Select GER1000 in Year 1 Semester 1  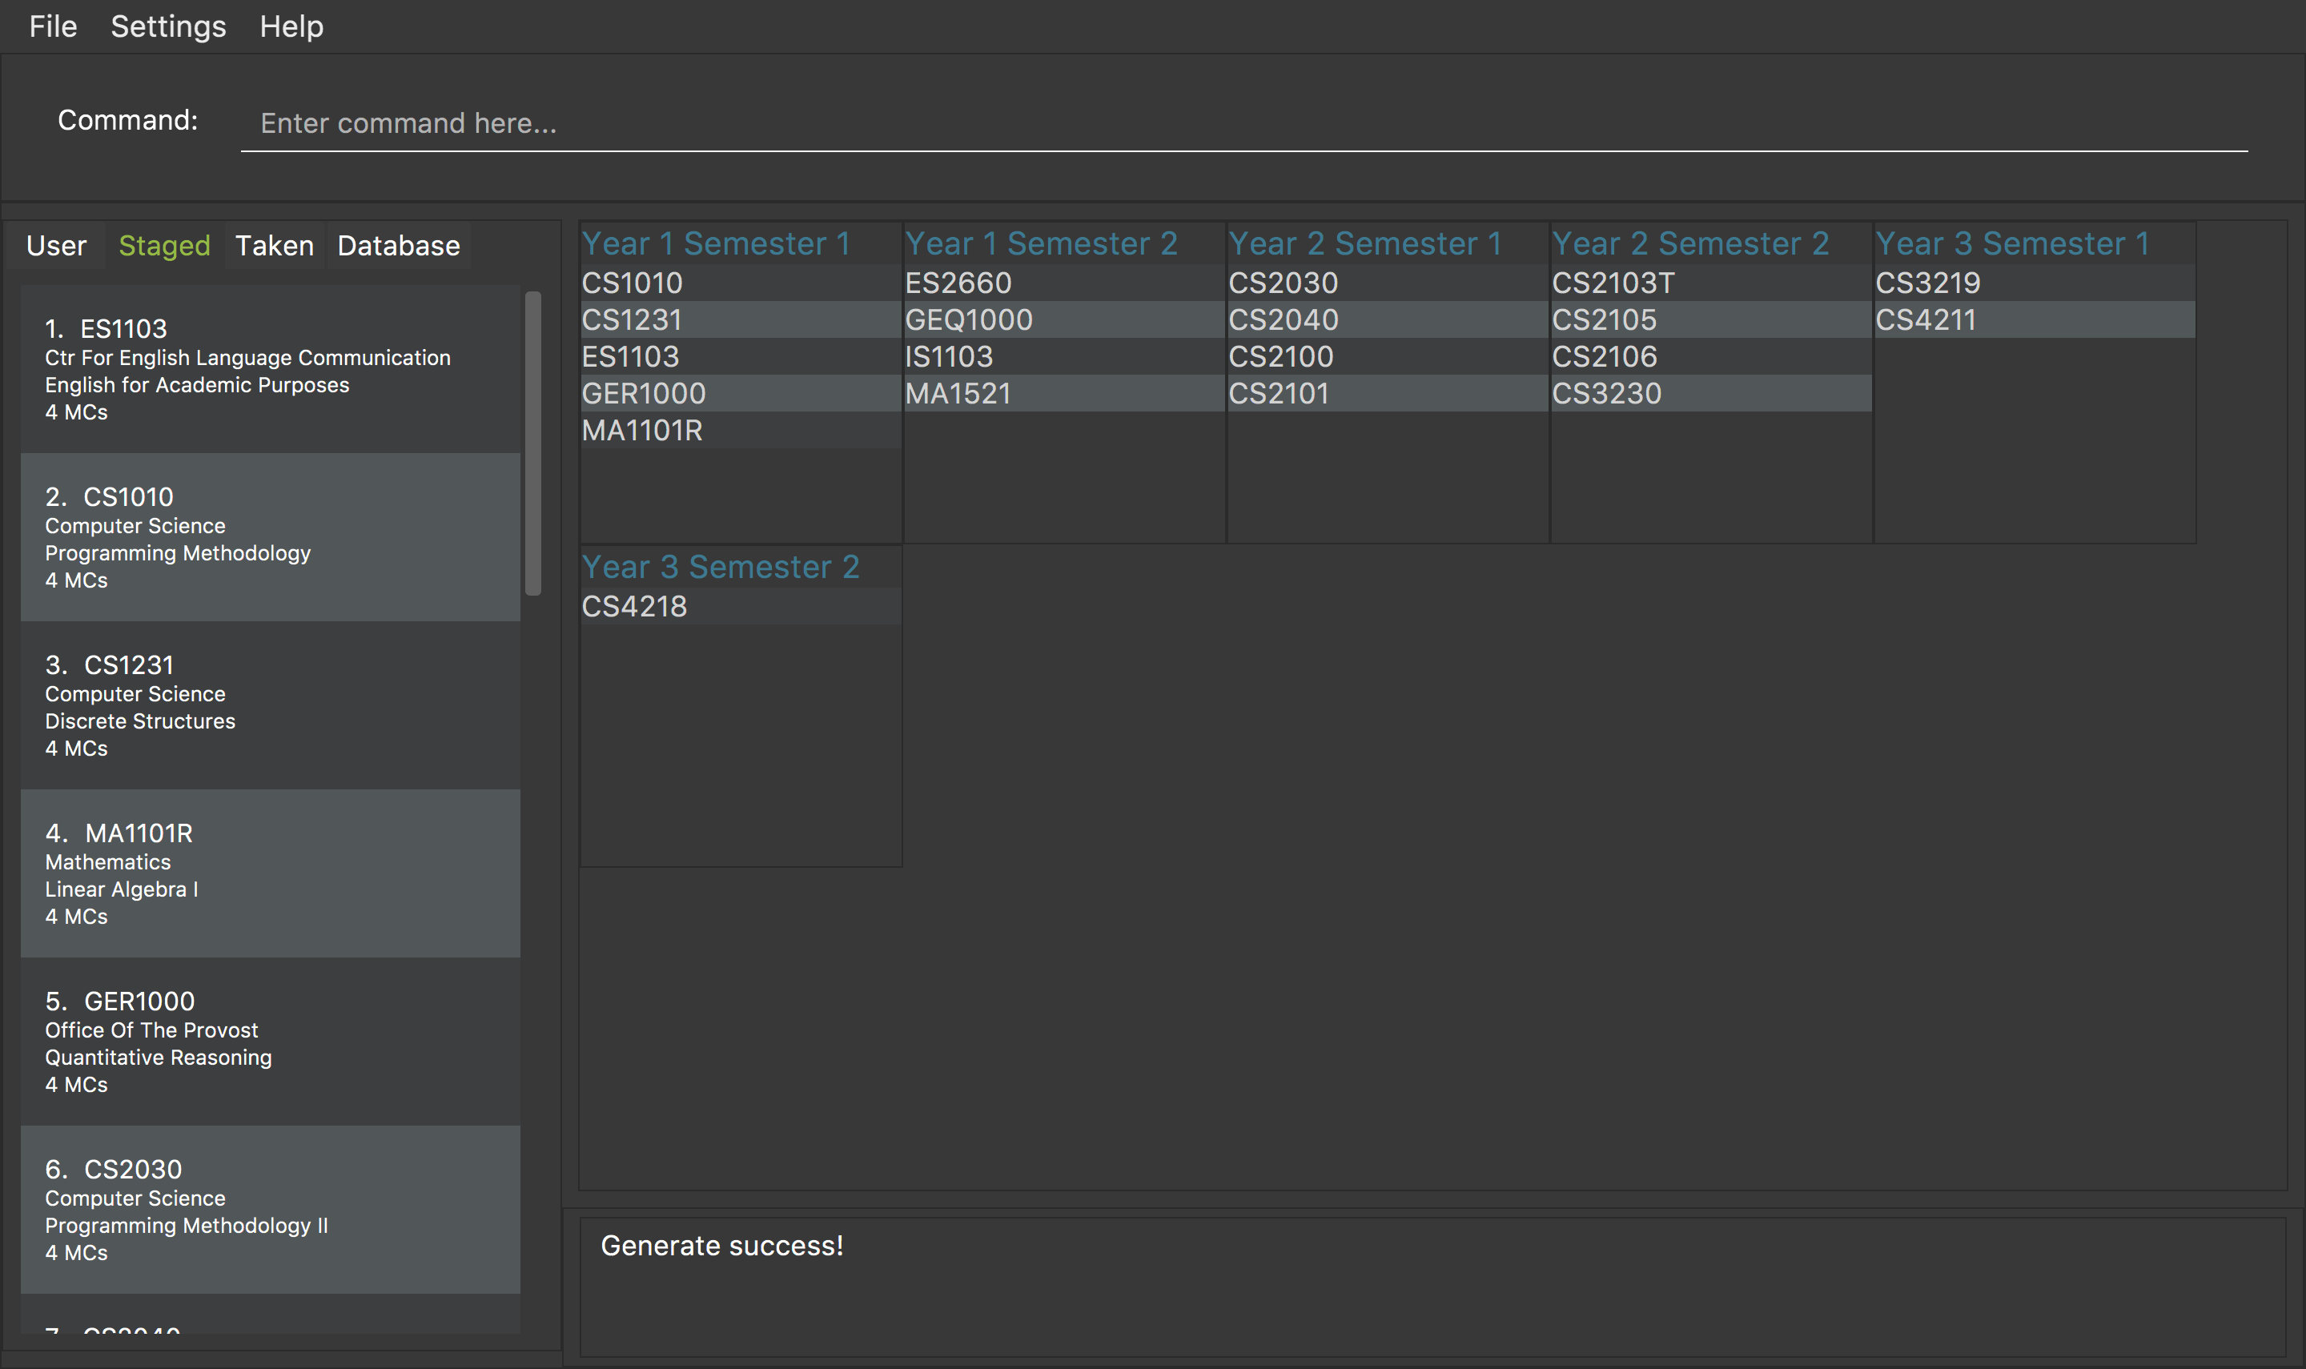point(741,393)
